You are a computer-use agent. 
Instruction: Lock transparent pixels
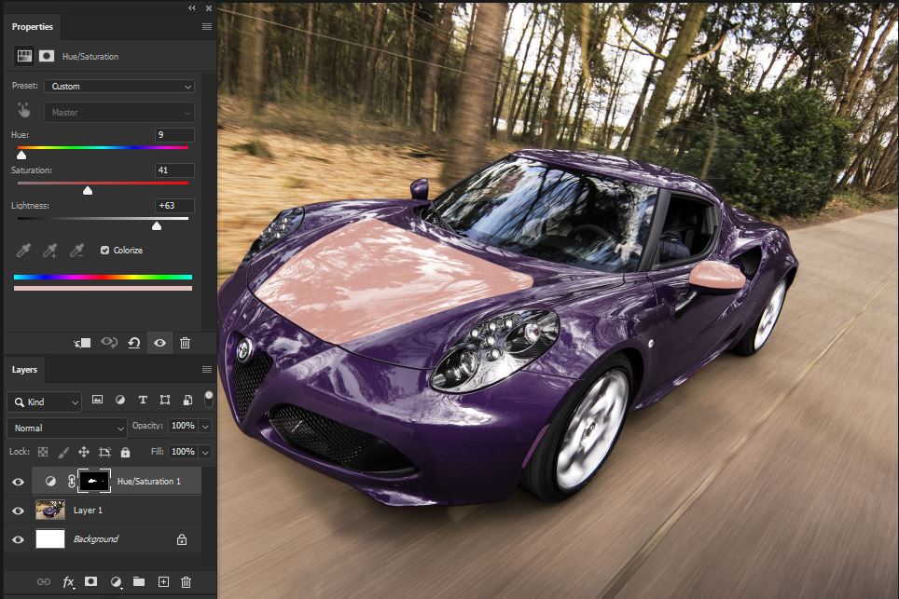(43, 452)
